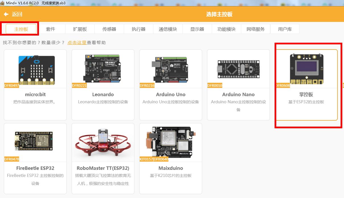
Task: Open the 传感器 tab
Action: [x=109, y=29]
